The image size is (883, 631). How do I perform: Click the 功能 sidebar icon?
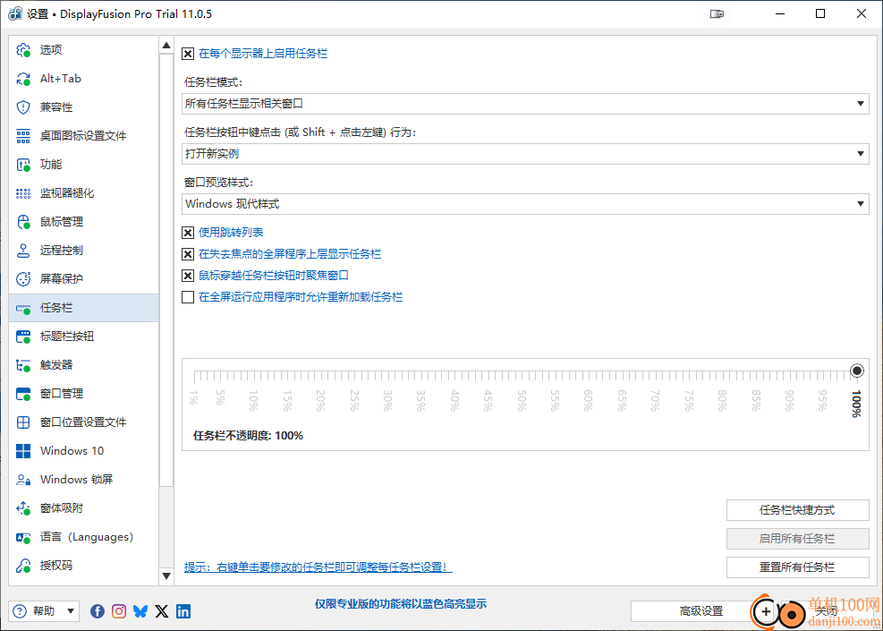point(23,165)
